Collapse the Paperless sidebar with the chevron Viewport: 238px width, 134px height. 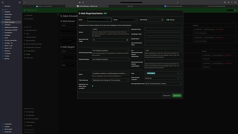coord(58,15)
